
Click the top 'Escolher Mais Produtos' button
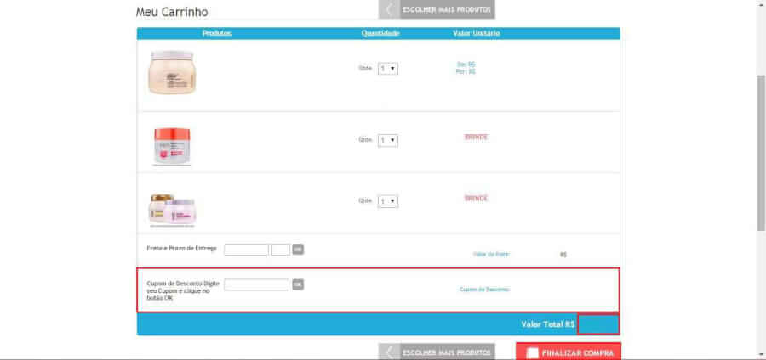446,9
